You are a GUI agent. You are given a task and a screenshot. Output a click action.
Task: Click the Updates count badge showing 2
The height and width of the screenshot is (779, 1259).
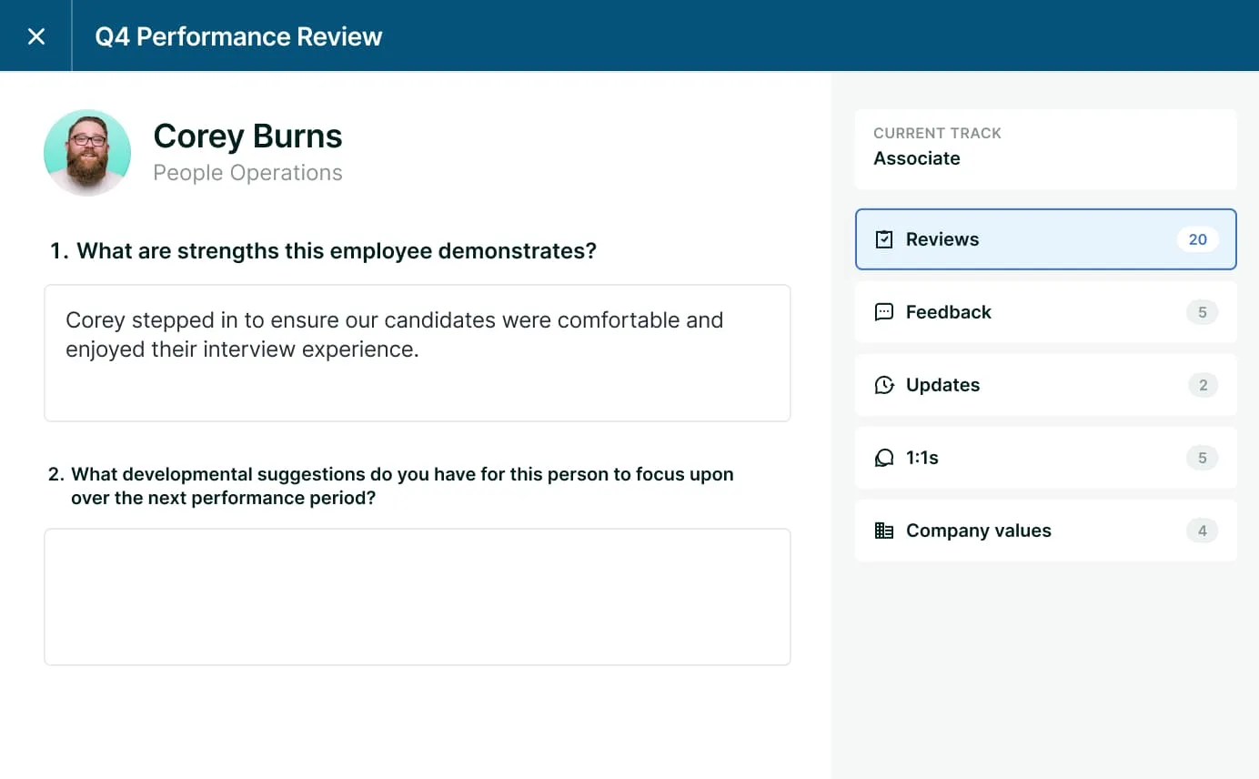[1203, 385]
